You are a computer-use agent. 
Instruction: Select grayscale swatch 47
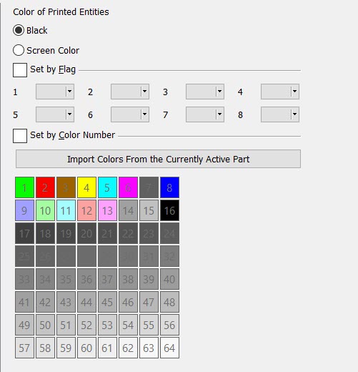(x=149, y=302)
